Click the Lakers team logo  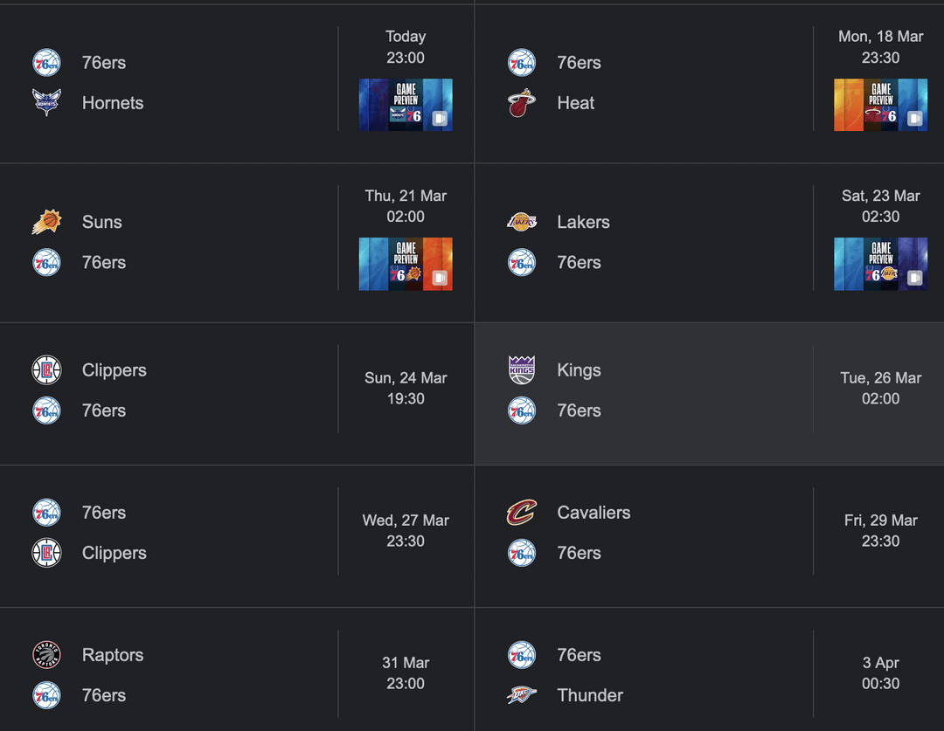pos(522,222)
